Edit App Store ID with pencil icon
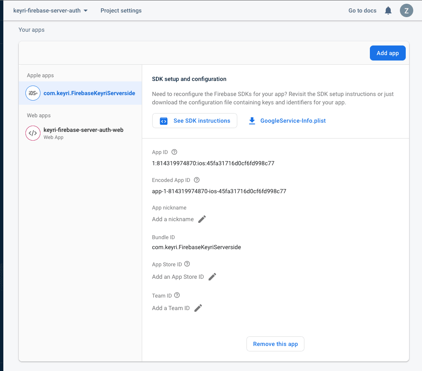Image resolution: width=422 pixels, height=371 pixels. coord(212,277)
